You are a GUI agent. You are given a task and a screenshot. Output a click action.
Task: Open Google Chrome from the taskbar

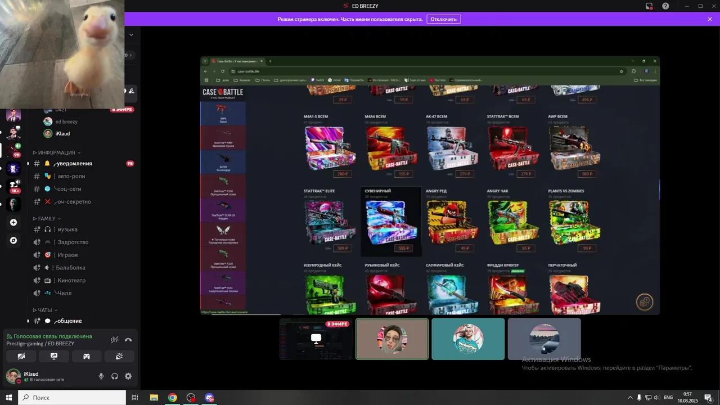(172, 398)
